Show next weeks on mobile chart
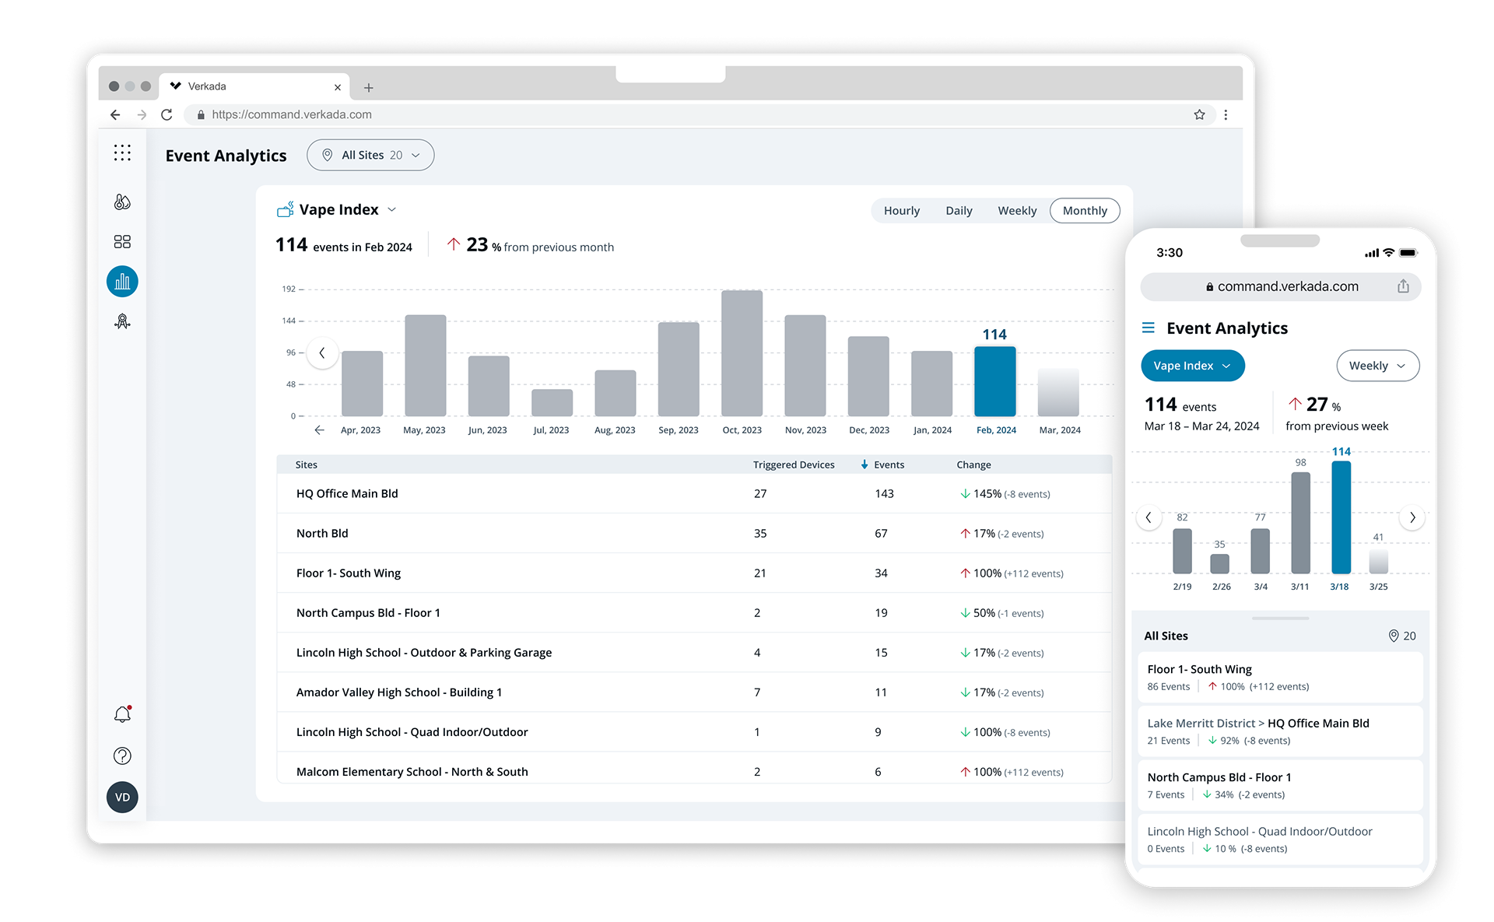The image size is (1494, 922). pos(1412,517)
